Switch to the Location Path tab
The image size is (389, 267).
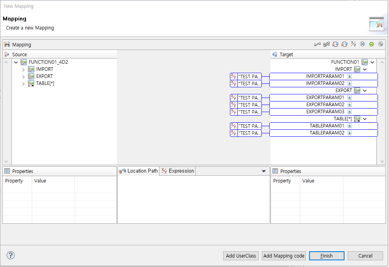click(141, 171)
